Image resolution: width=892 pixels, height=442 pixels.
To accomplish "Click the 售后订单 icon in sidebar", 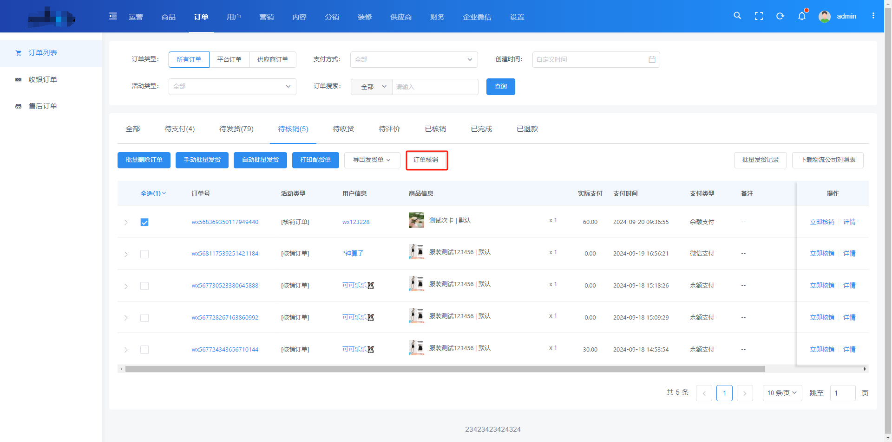I will (19, 106).
